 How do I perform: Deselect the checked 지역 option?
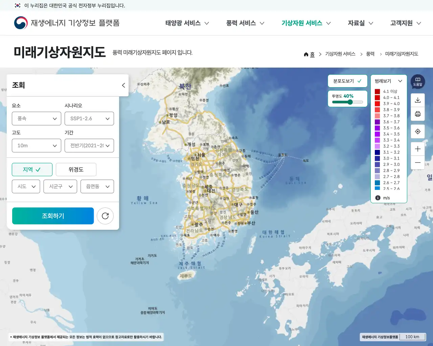(32, 169)
